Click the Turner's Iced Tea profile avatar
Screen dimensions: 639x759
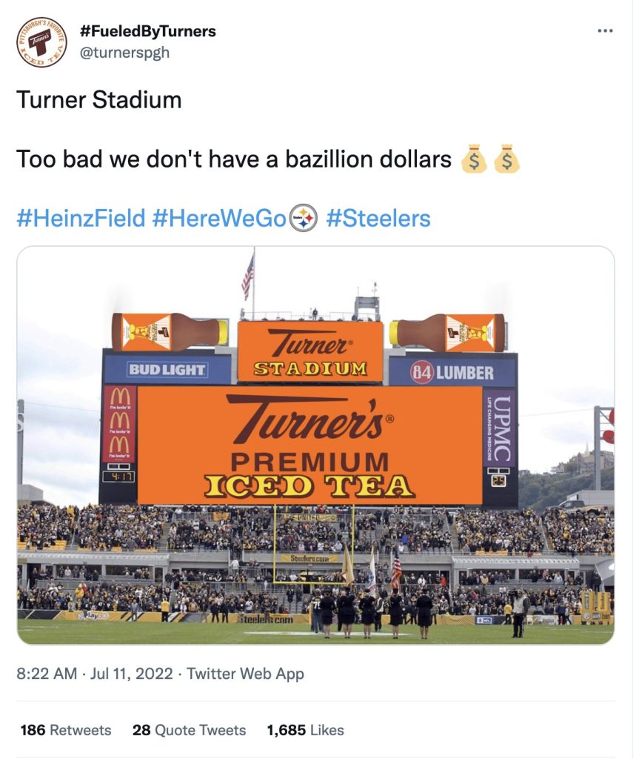[42, 42]
